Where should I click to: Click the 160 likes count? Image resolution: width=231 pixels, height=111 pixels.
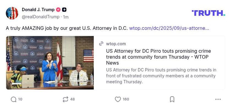(x=126, y=99)
